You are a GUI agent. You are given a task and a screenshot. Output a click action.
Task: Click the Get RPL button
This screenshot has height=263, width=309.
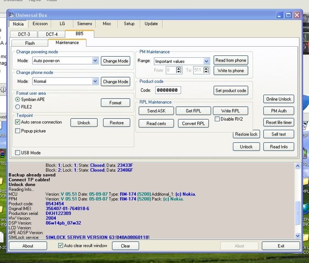(194, 111)
